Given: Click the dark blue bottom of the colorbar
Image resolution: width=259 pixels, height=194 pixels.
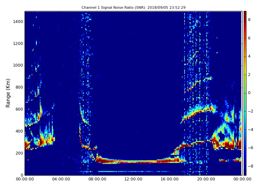Looking at the screenshot, I should click(x=245, y=172).
